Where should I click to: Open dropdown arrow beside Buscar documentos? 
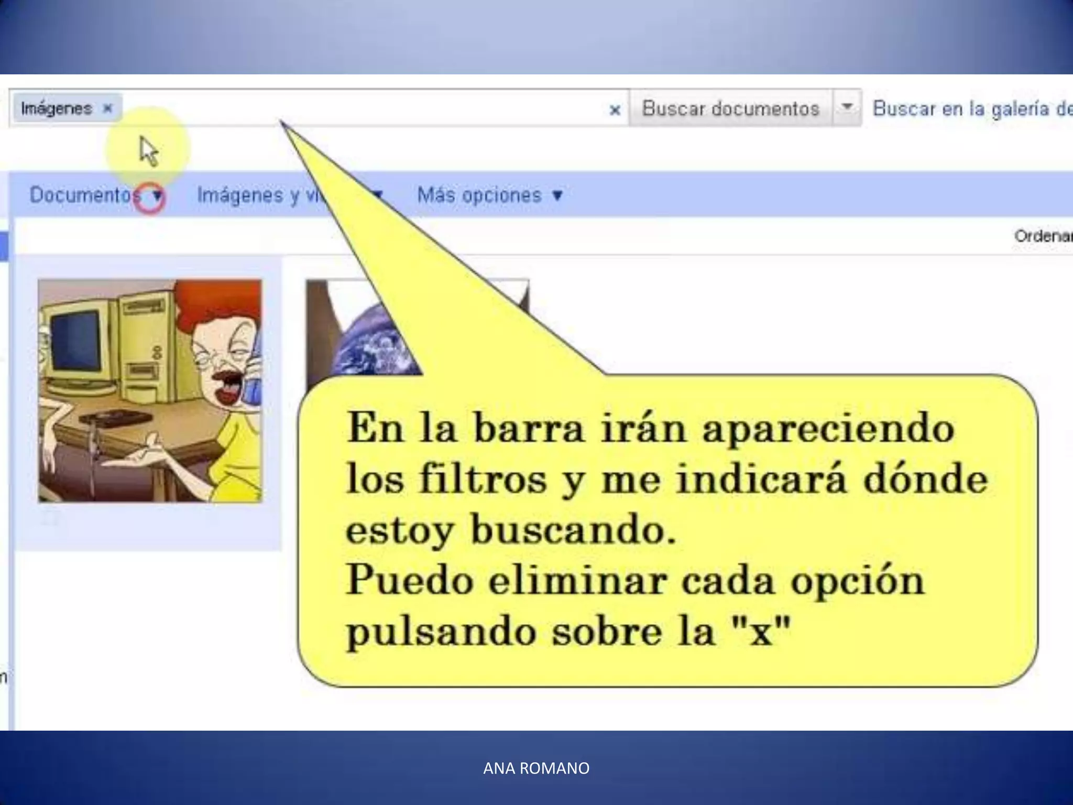[x=846, y=107]
